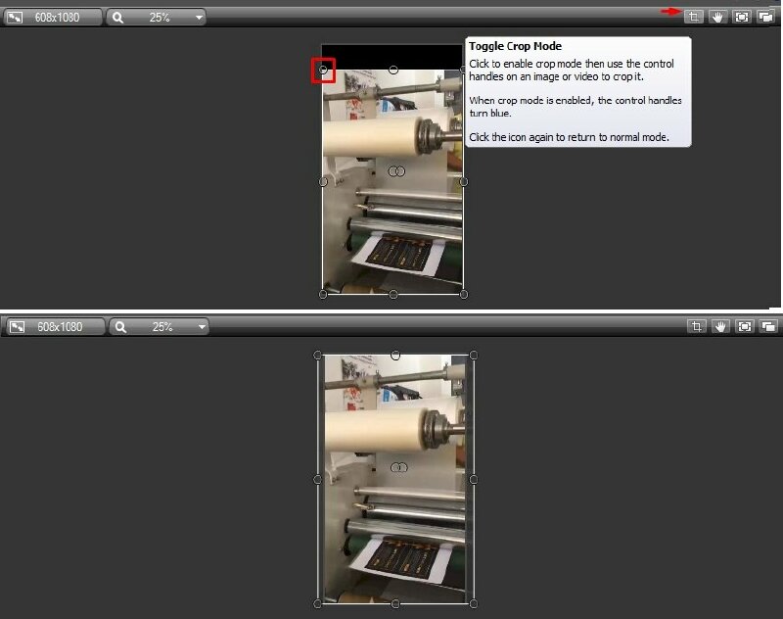
Task: Toggle Crop Mode in the bottom toolbar
Action: [696, 326]
